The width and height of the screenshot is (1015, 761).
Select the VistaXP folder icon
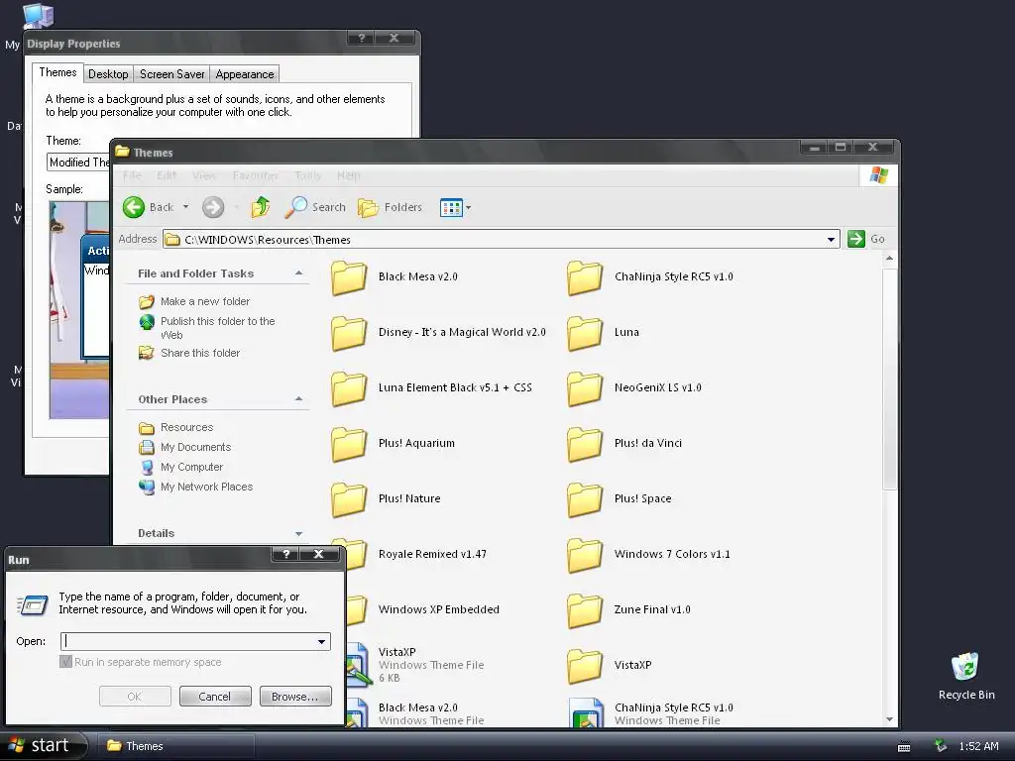(x=585, y=666)
